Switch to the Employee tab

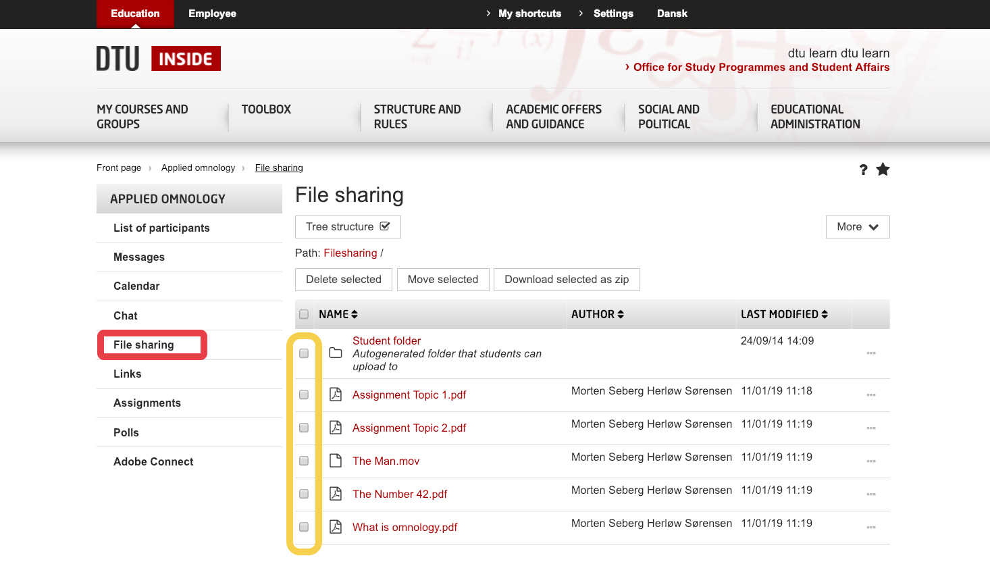click(212, 14)
